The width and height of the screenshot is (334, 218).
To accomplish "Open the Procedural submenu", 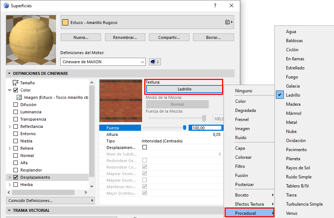I will [x=249, y=213].
